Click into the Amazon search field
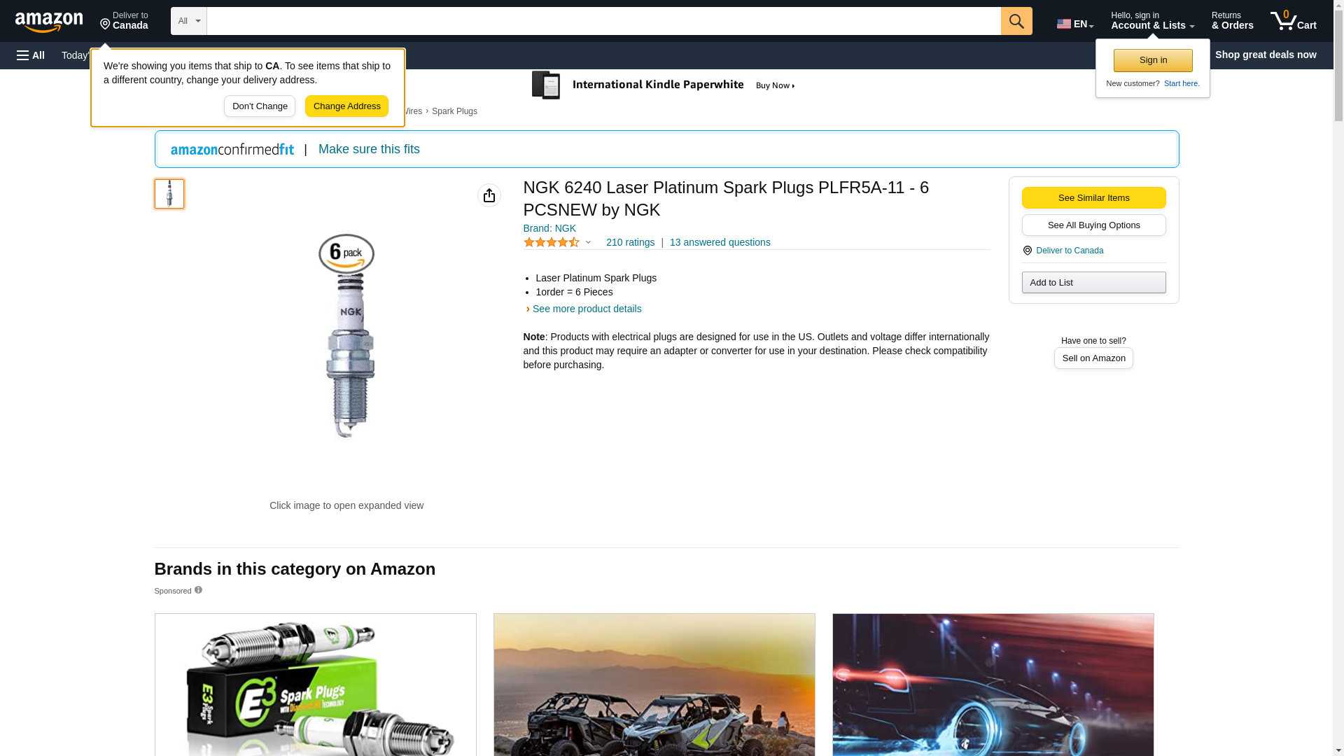The width and height of the screenshot is (1344, 756). [603, 21]
